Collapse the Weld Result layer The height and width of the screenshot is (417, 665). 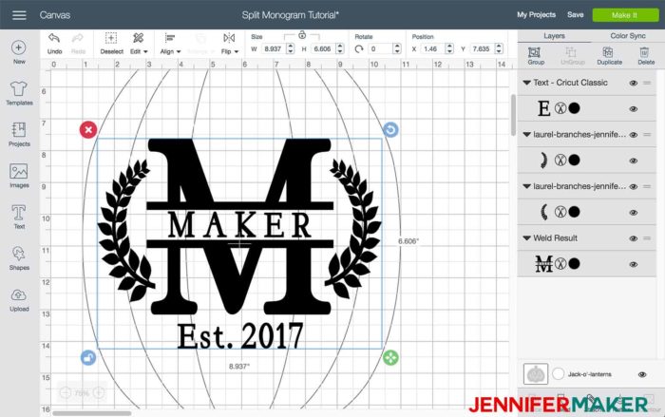tap(526, 238)
